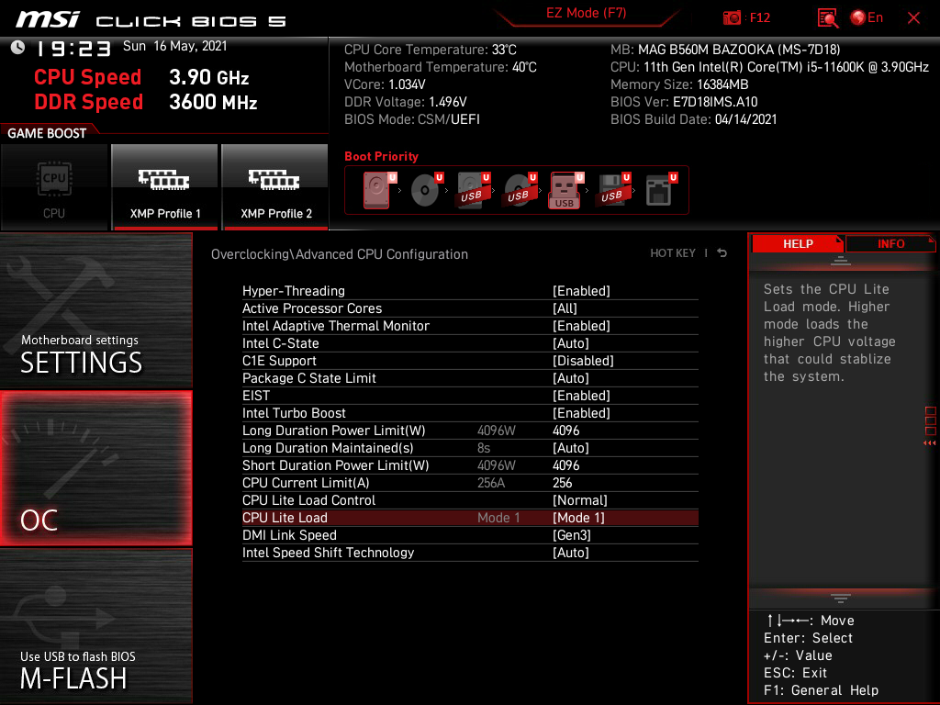Switch to the INFO tab

[x=890, y=243]
